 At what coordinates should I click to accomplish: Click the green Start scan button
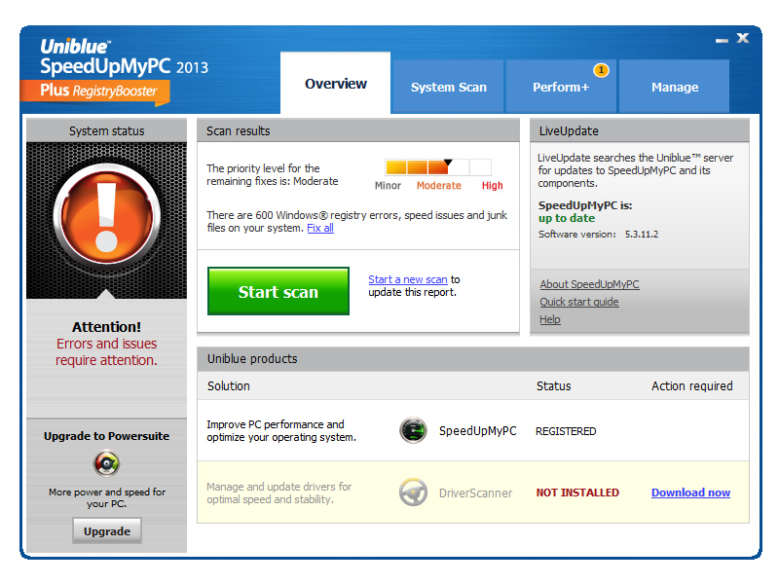pyautogui.click(x=278, y=291)
